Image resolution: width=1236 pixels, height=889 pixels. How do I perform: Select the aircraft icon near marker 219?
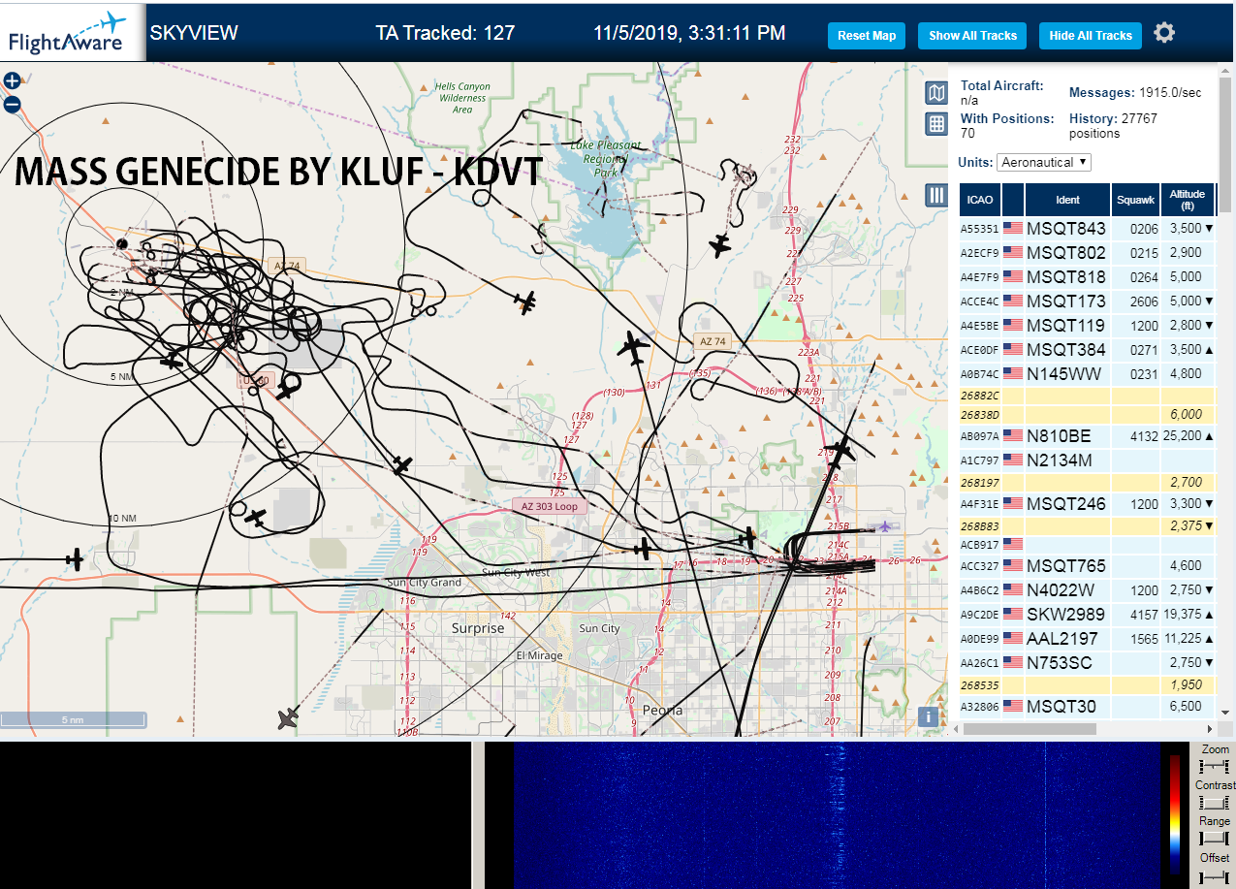(841, 450)
